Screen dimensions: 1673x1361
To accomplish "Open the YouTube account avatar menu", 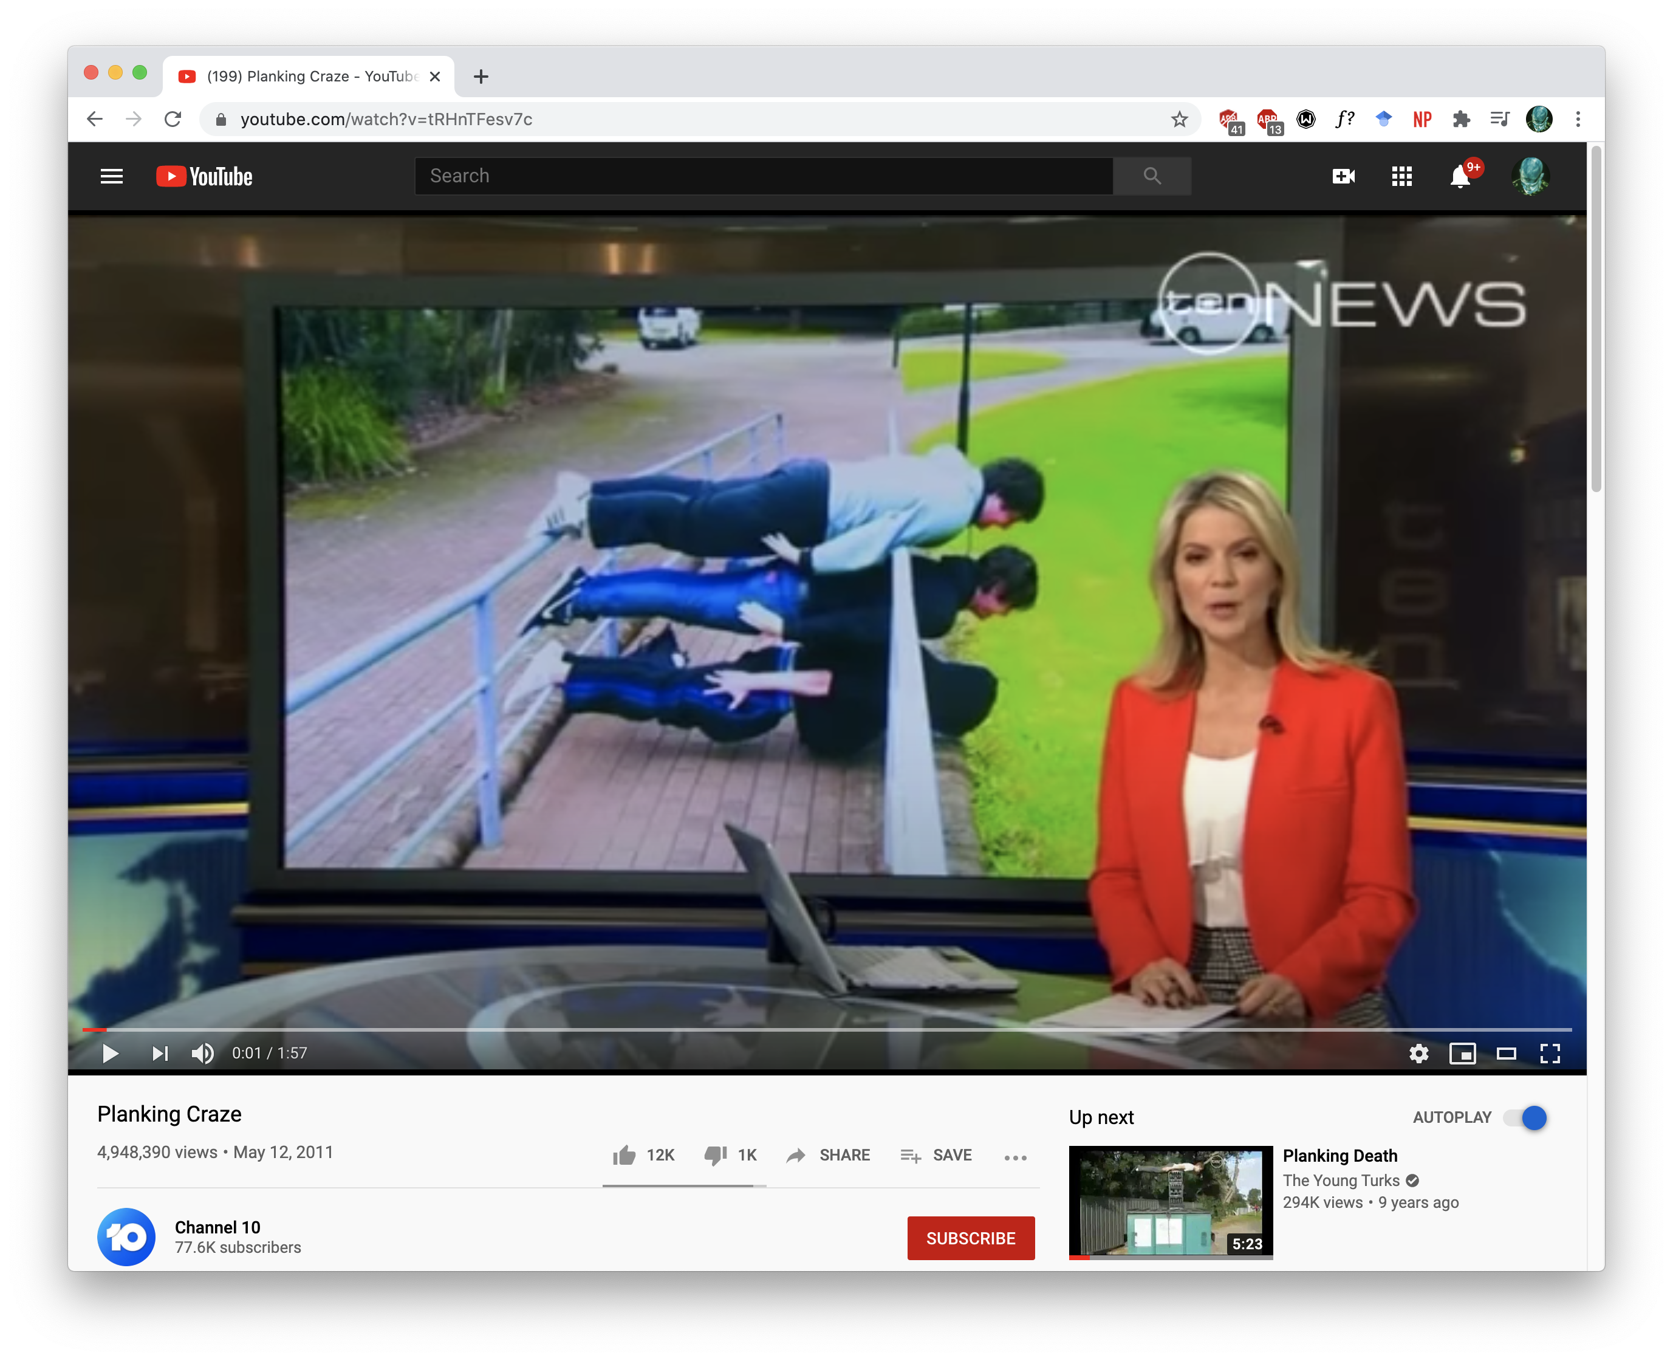I will 1530,176.
